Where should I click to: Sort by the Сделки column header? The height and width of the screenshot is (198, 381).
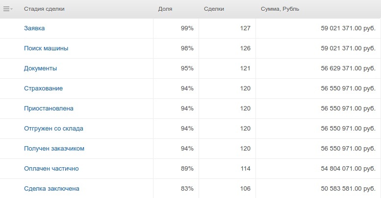pyautogui.click(x=214, y=9)
